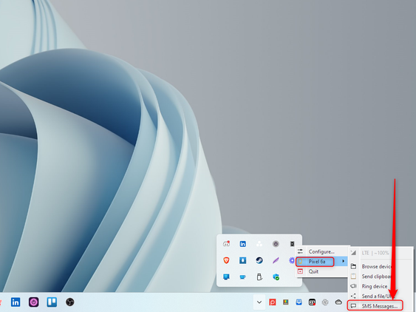Click the Send clipboard icon

tap(353, 277)
